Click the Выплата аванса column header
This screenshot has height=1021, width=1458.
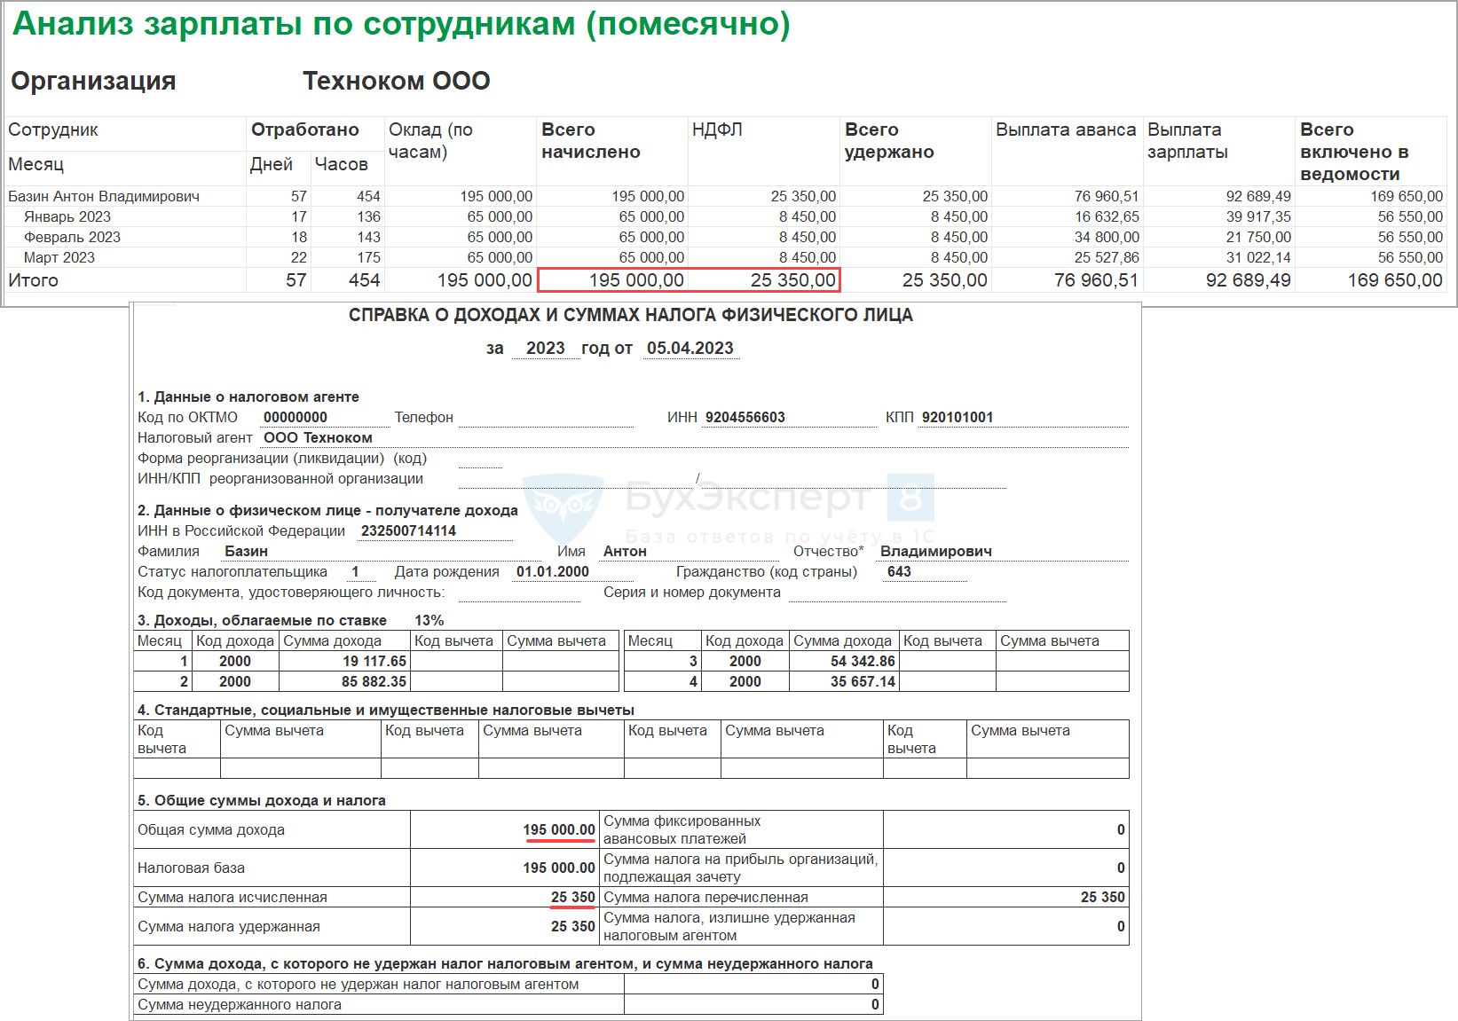tap(1065, 130)
